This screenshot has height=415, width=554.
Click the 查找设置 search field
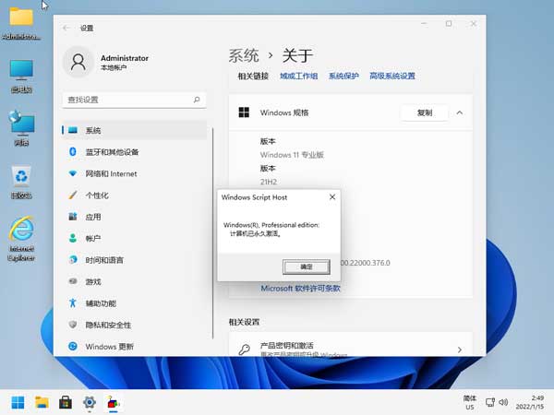tap(134, 100)
